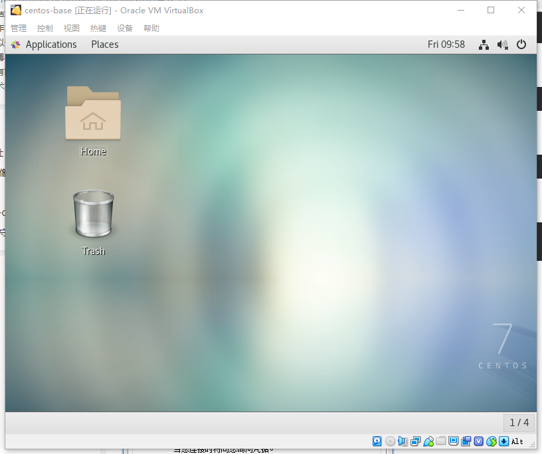
Task: Click the optical drive status icon
Action: tap(390, 441)
